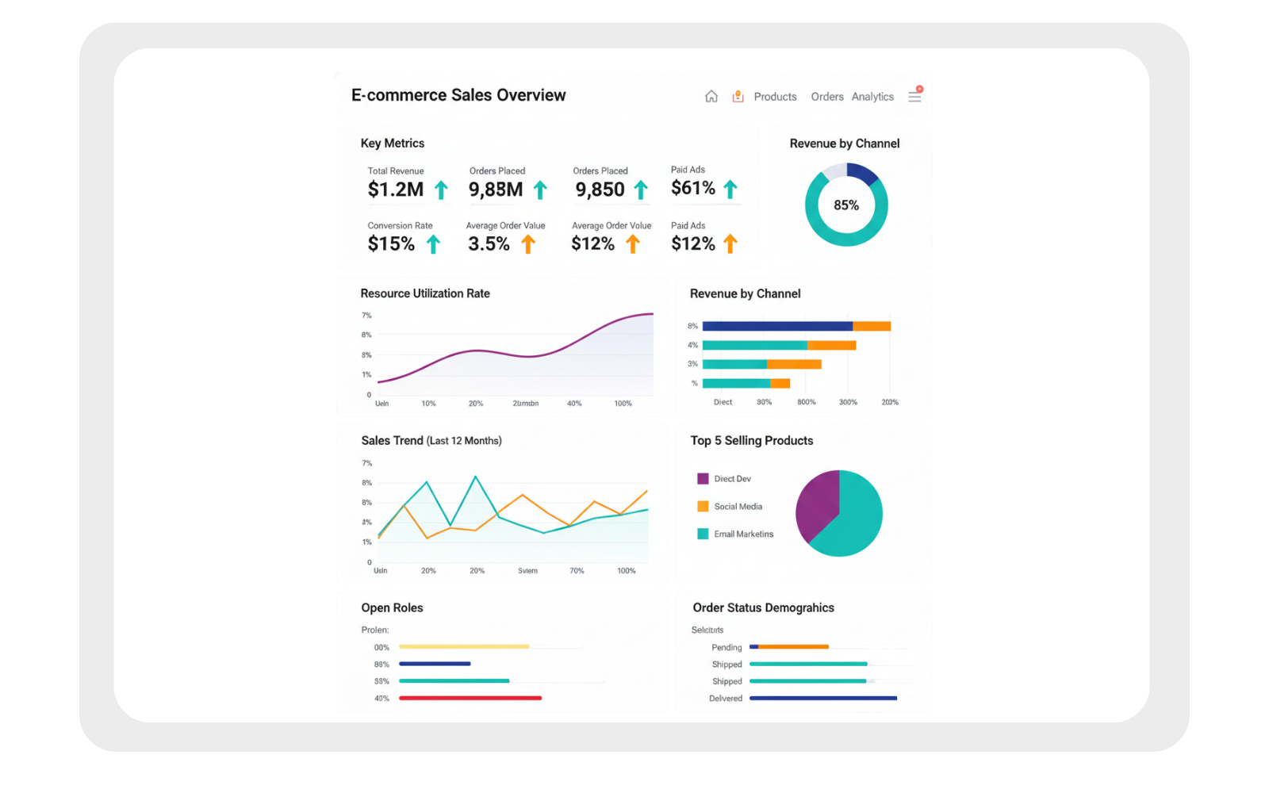Click the 85% donut chart center
The height and width of the screenshot is (793, 1269).
[846, 205]
